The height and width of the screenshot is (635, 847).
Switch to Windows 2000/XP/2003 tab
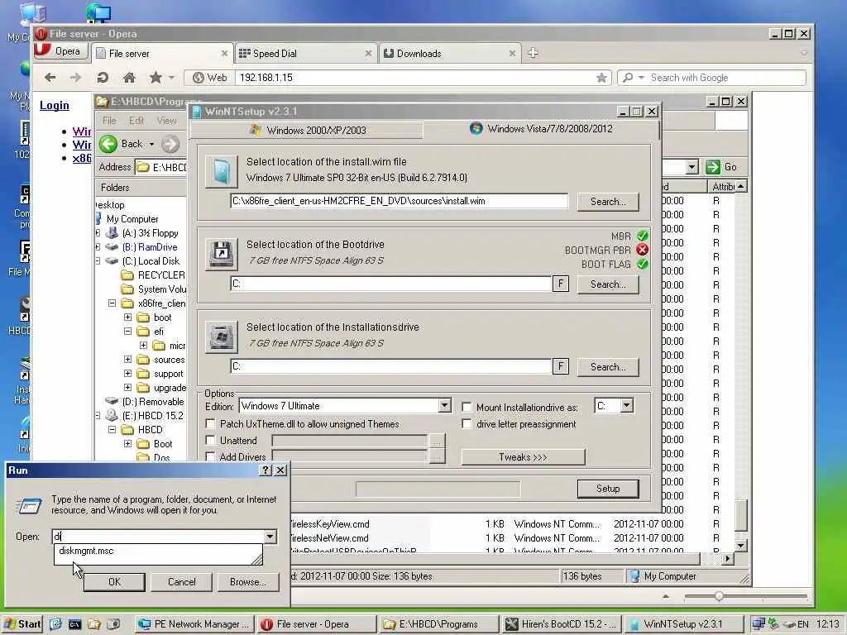[x=307, y=130]
